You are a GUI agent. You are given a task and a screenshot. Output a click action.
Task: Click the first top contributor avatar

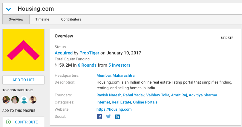[x=6, y=100]
